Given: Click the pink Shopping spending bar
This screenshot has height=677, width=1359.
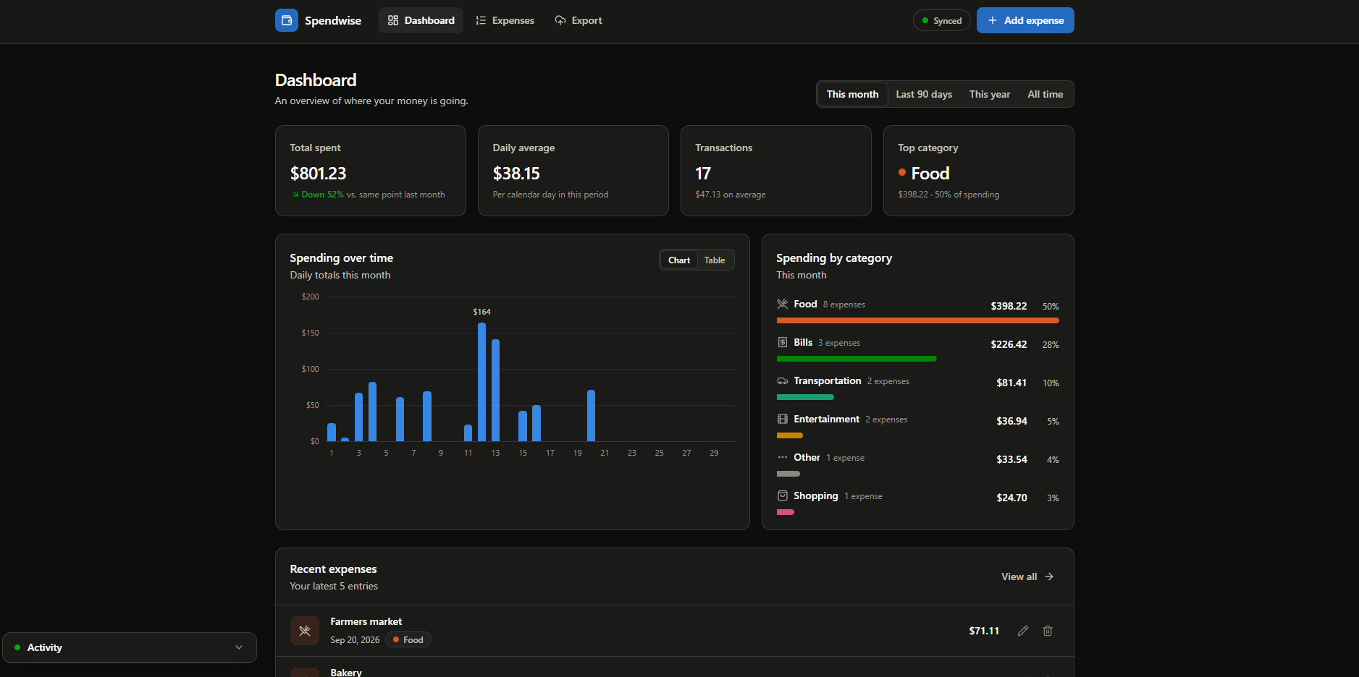Looking at the screenshot, I should (786, 512).
